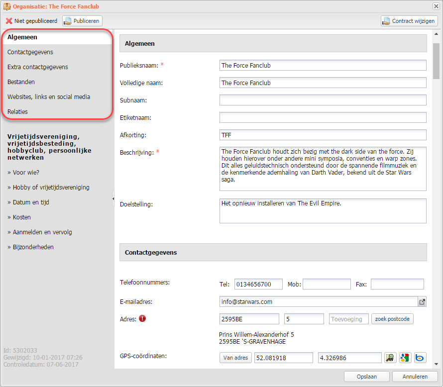
Task: Click the Tel field with 0134656700
Action: click(258, 284)
